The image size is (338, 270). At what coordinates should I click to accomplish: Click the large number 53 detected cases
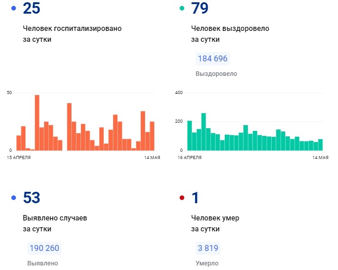(x=31, y=198)
